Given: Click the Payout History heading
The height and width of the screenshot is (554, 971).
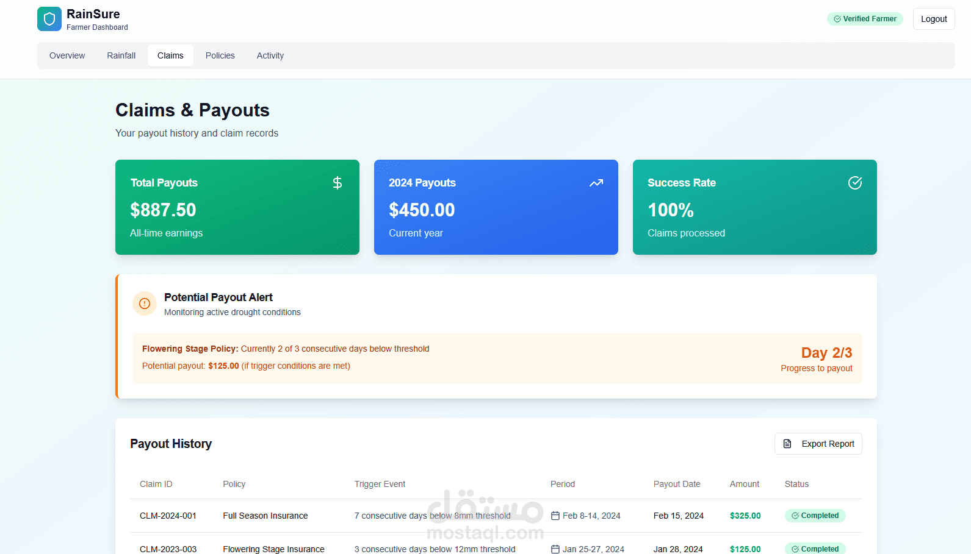Looking at the screenshot, I should click(x=171, y=444).
